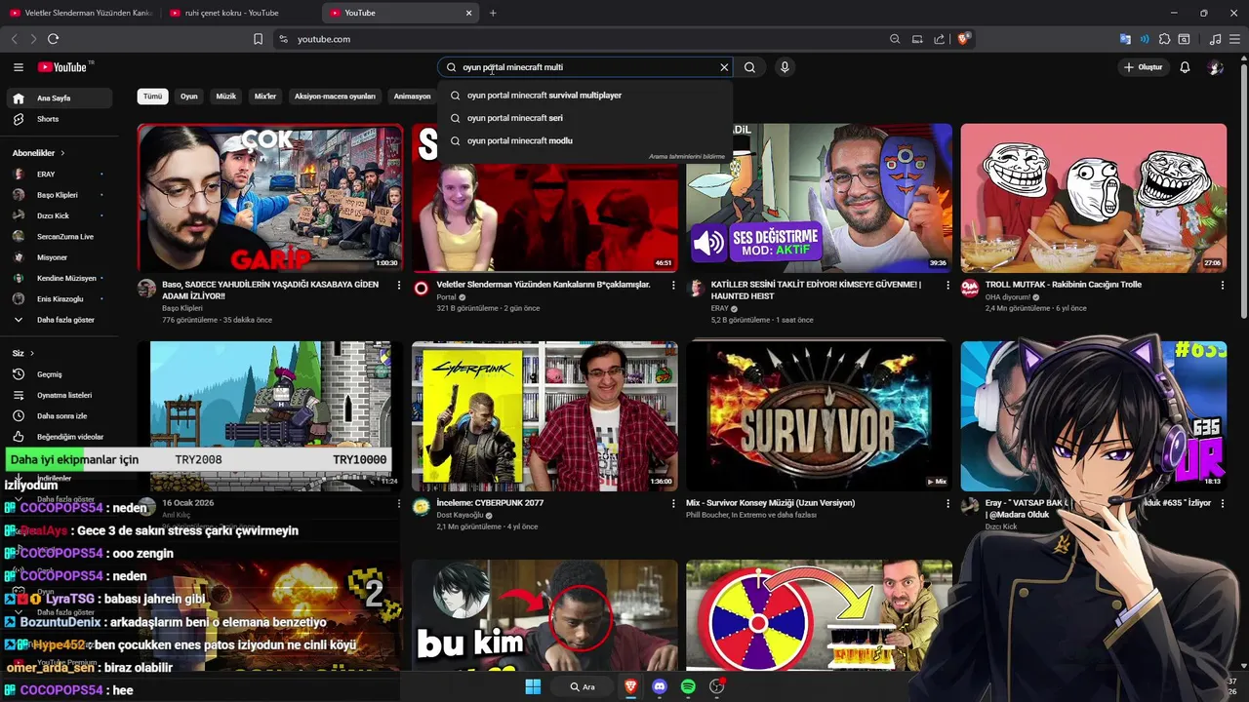Open more options for İnceleme: CYBERPUNK 2077

click(672, 504)
